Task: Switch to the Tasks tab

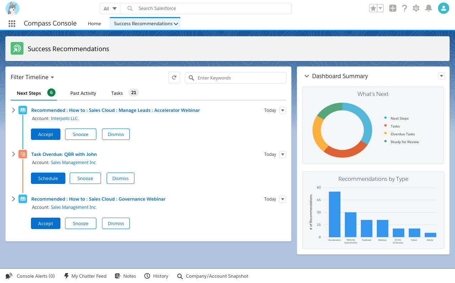Action: (124, 93)
